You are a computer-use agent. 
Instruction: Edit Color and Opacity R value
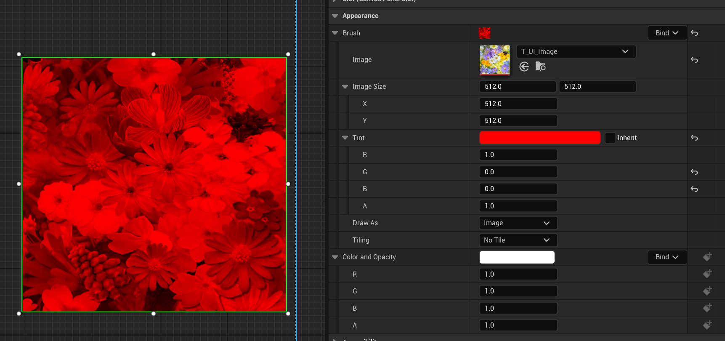(x=518, y=274)
